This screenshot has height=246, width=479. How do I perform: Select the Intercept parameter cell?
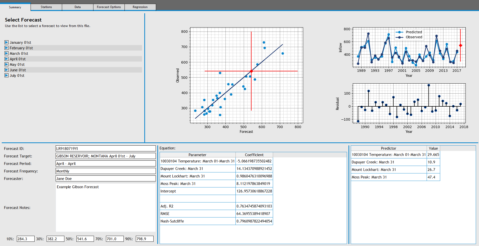click(x=197, y=191)
